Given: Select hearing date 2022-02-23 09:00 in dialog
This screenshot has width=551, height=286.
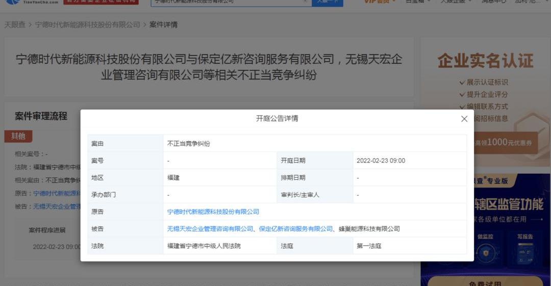Looking at the screenshot, I should pos(381,161).
